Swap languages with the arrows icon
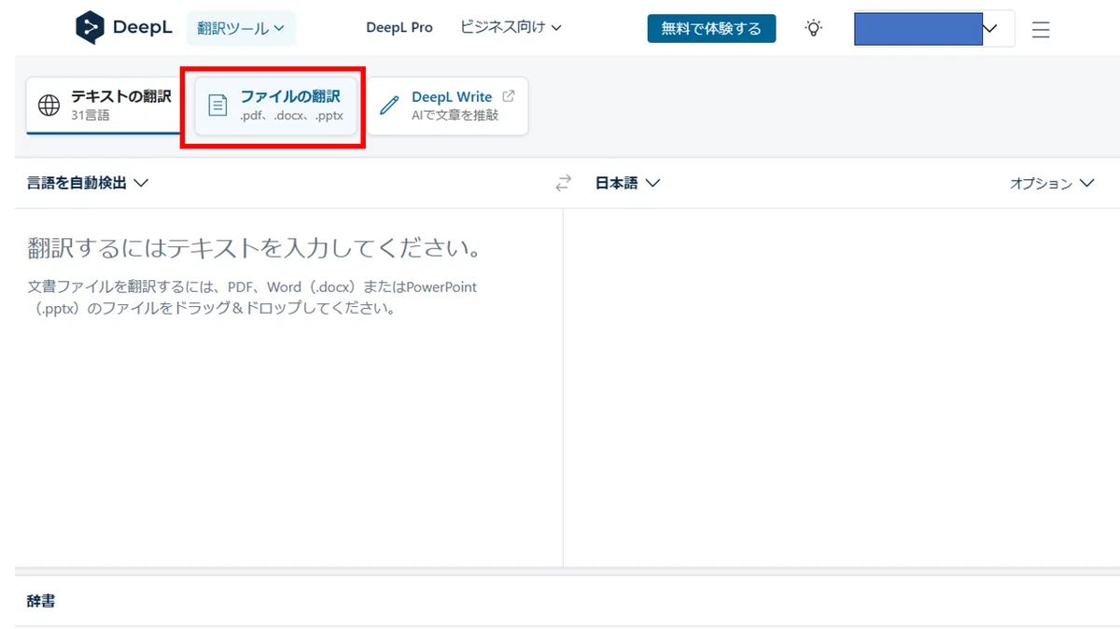This screenshot has height=629, width=1120. tap(563, 184)
